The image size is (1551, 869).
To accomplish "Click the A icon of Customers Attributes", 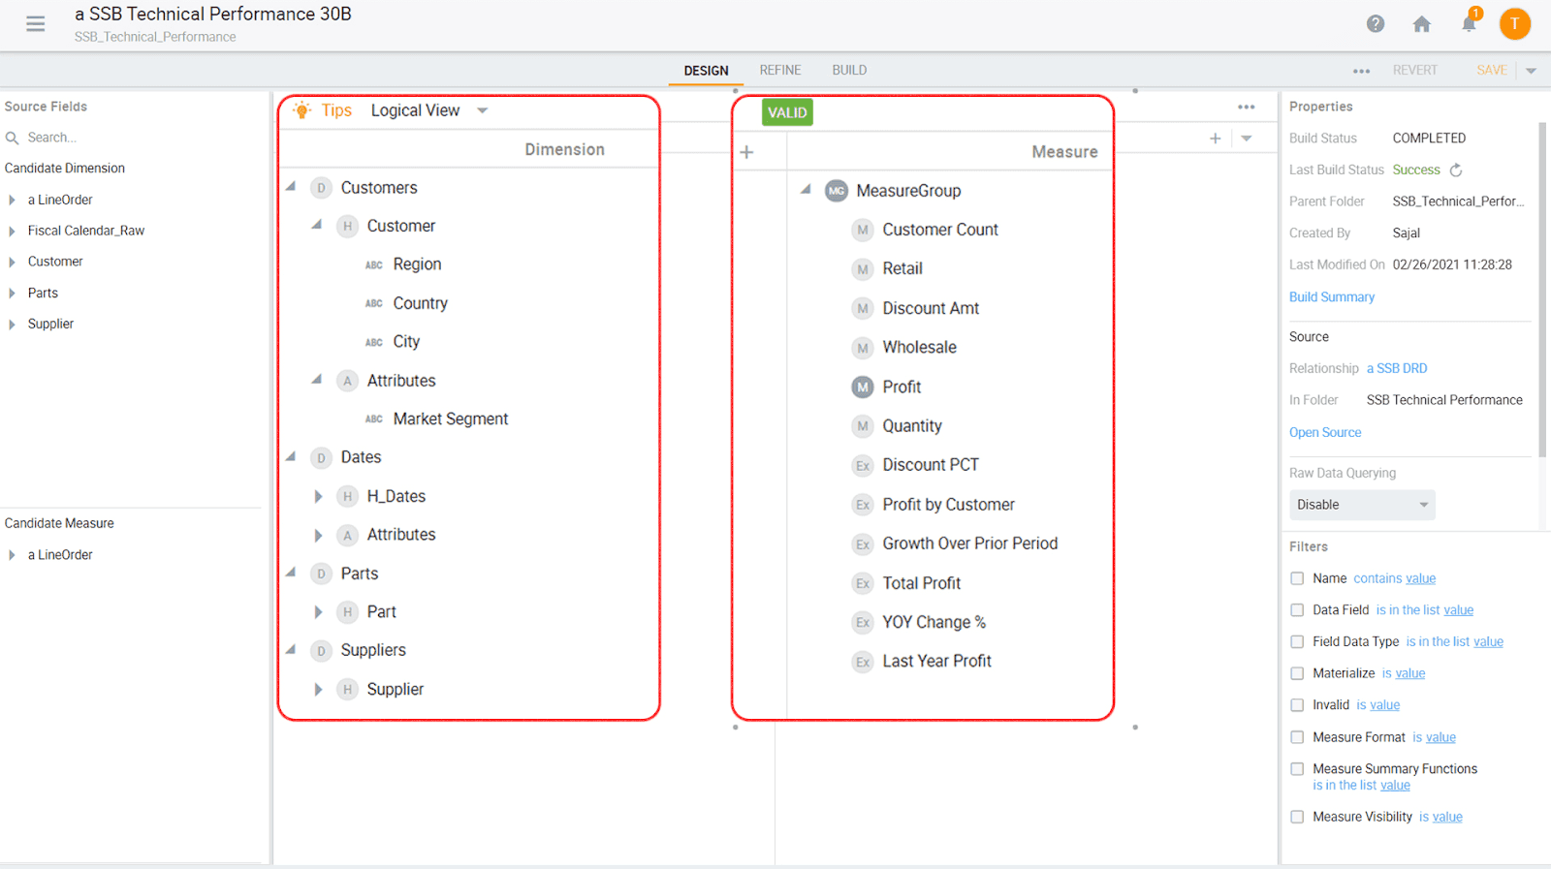I will (347, 381).
